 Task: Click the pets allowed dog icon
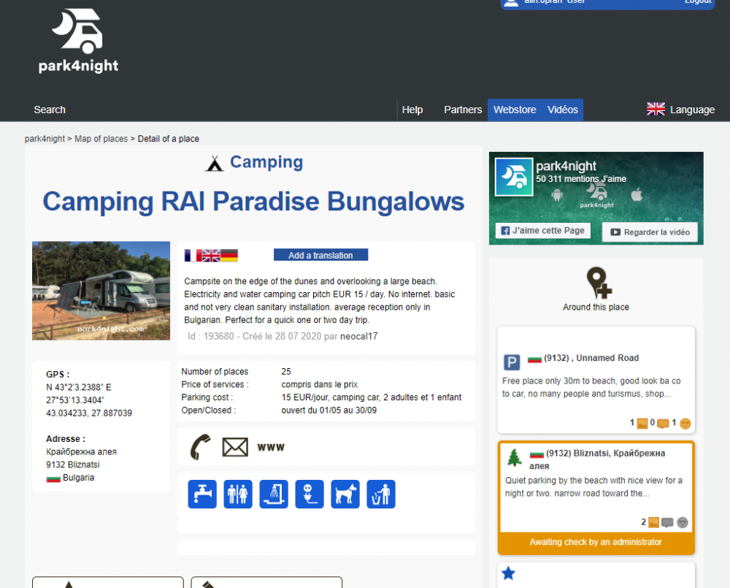[345, 494]
